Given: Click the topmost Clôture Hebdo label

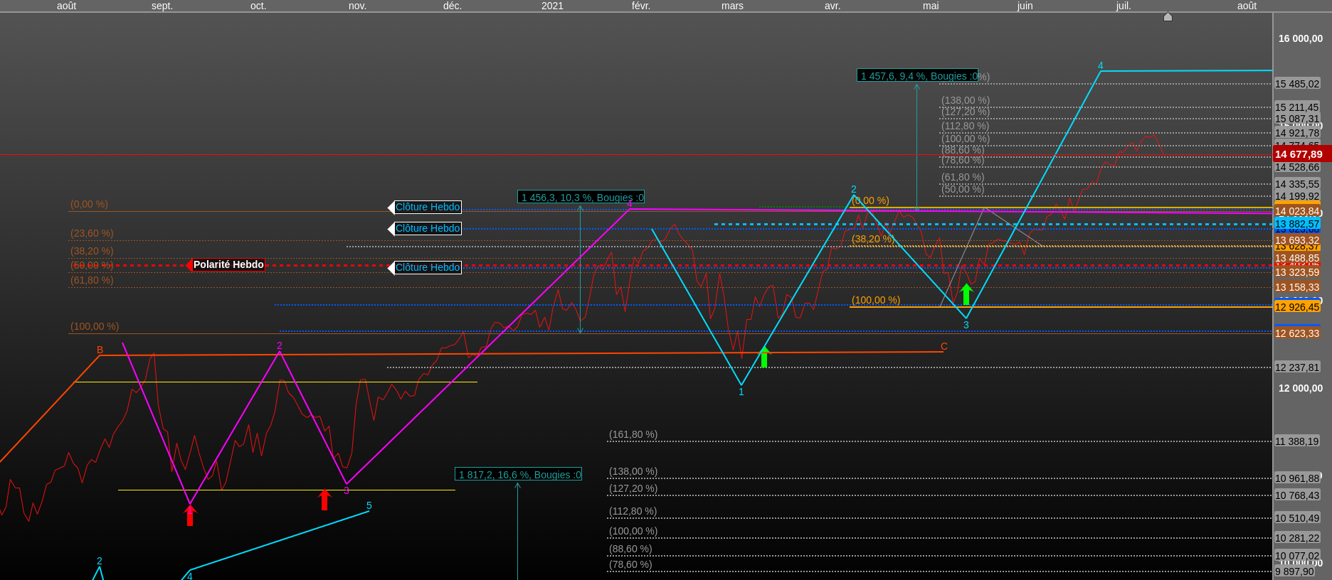Looking at the screenshot, I should (428, 207).
